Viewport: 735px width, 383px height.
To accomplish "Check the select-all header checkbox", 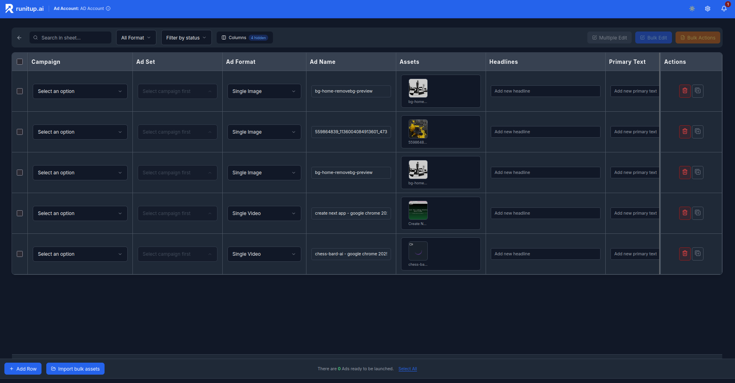I will [x=20, y=62].
